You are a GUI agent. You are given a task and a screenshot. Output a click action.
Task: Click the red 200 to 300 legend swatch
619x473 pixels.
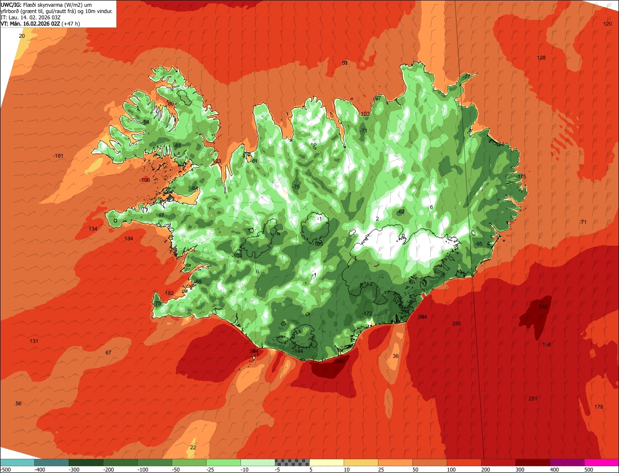(498, 462)
